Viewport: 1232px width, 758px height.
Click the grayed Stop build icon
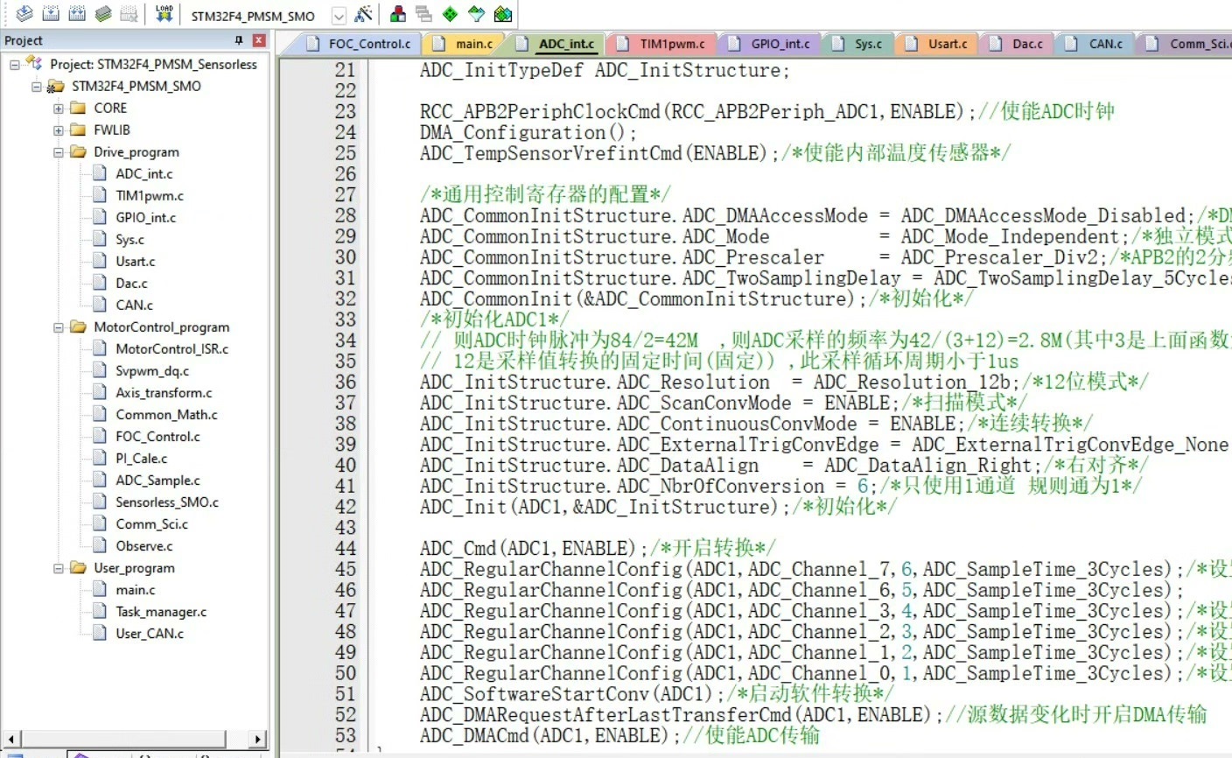click(129, 14)
